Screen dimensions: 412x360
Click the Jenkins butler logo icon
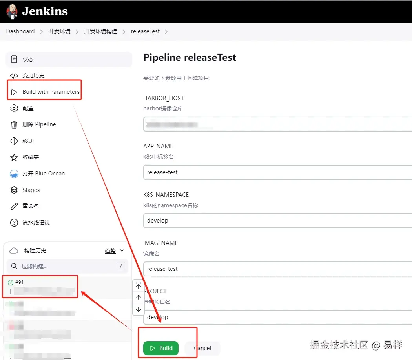(12, 11)
